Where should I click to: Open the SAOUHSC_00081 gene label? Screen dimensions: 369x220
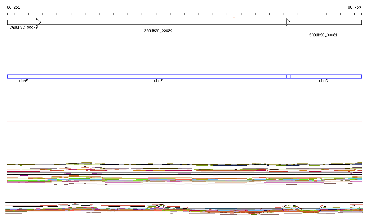(323, 35)
